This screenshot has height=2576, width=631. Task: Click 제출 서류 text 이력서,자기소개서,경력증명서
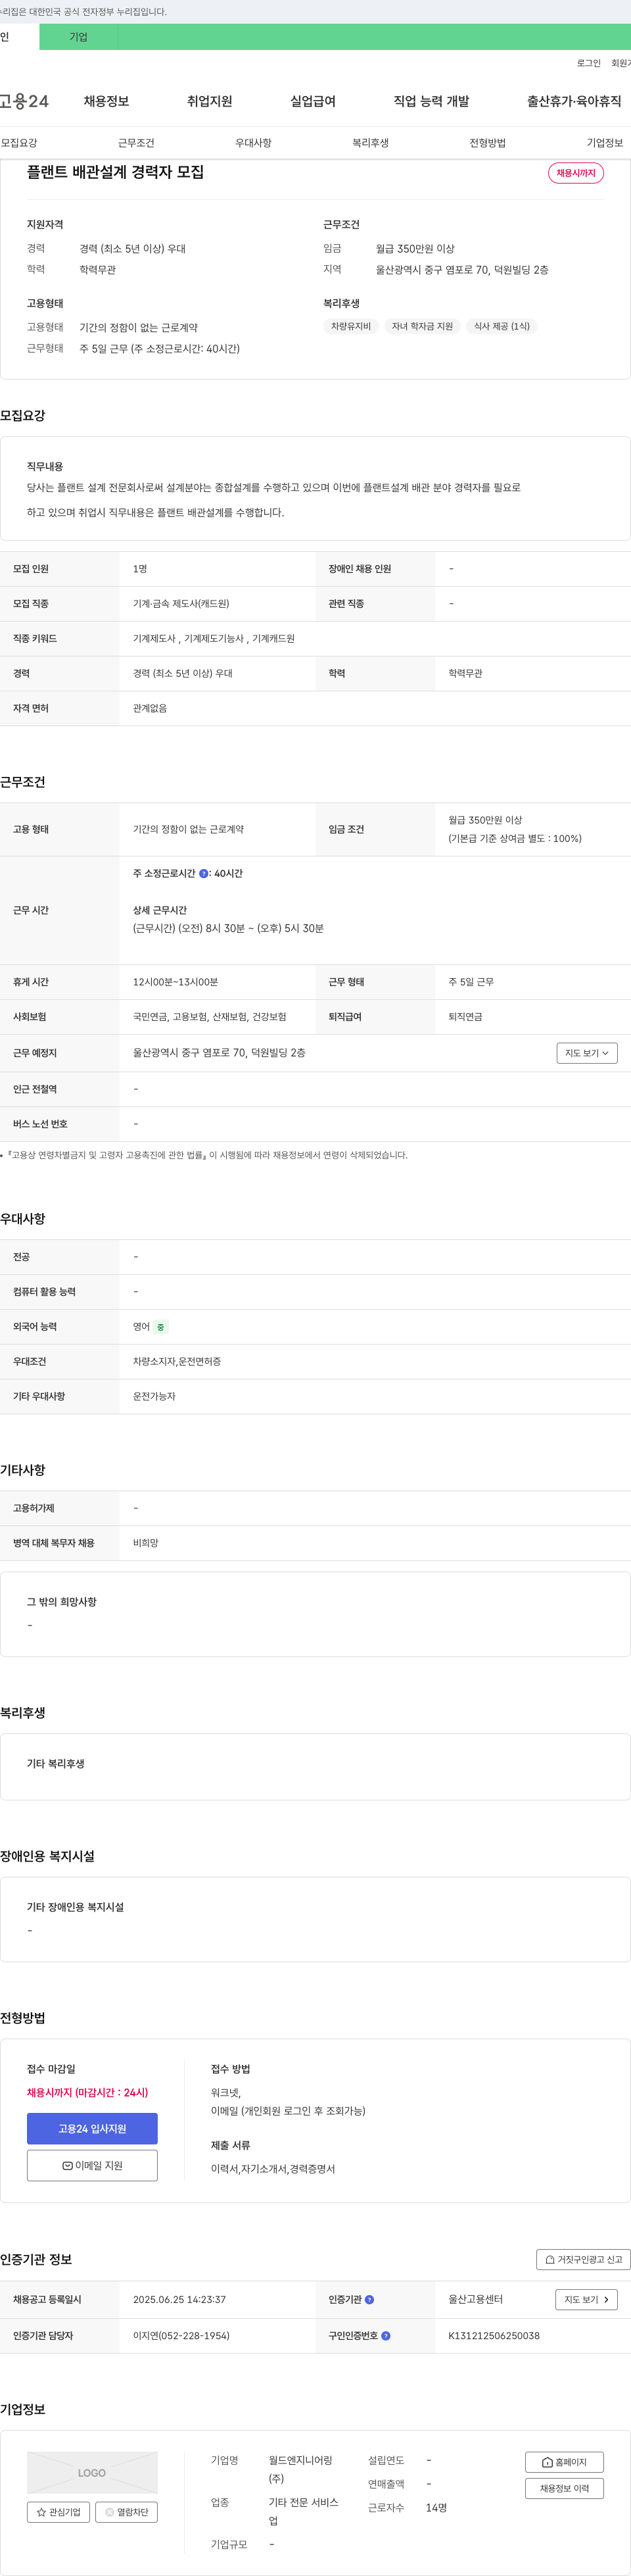pos(273,2169)
